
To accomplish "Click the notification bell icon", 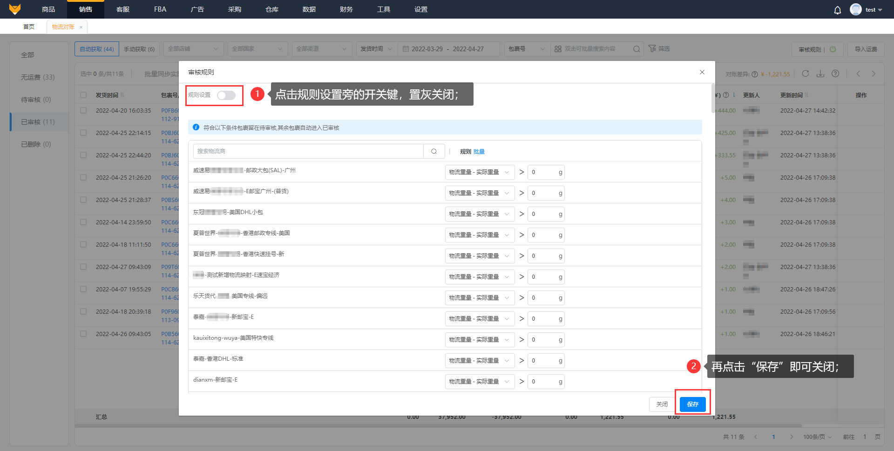I will tap(837, 10).
